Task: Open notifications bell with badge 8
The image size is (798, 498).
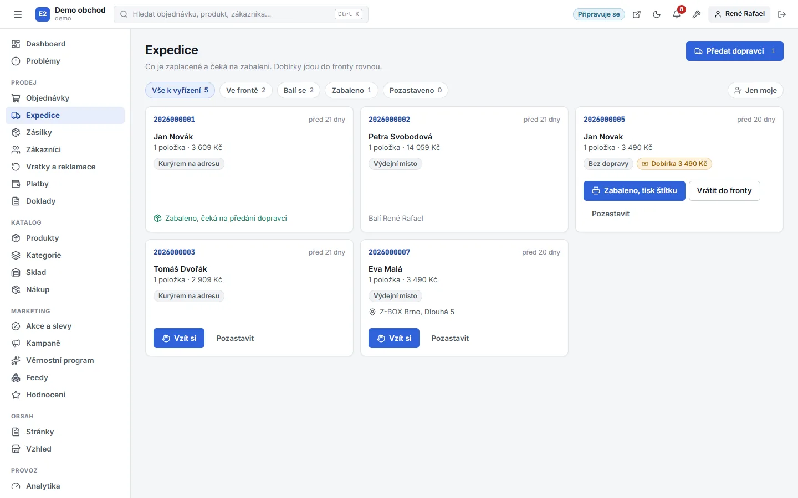Action: pos(677,14)
